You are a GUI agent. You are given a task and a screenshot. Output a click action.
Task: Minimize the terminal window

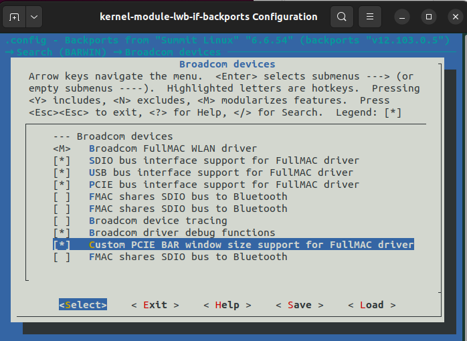click(x=403, y=16)
